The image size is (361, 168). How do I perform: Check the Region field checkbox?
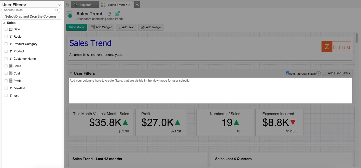point(6,37)
